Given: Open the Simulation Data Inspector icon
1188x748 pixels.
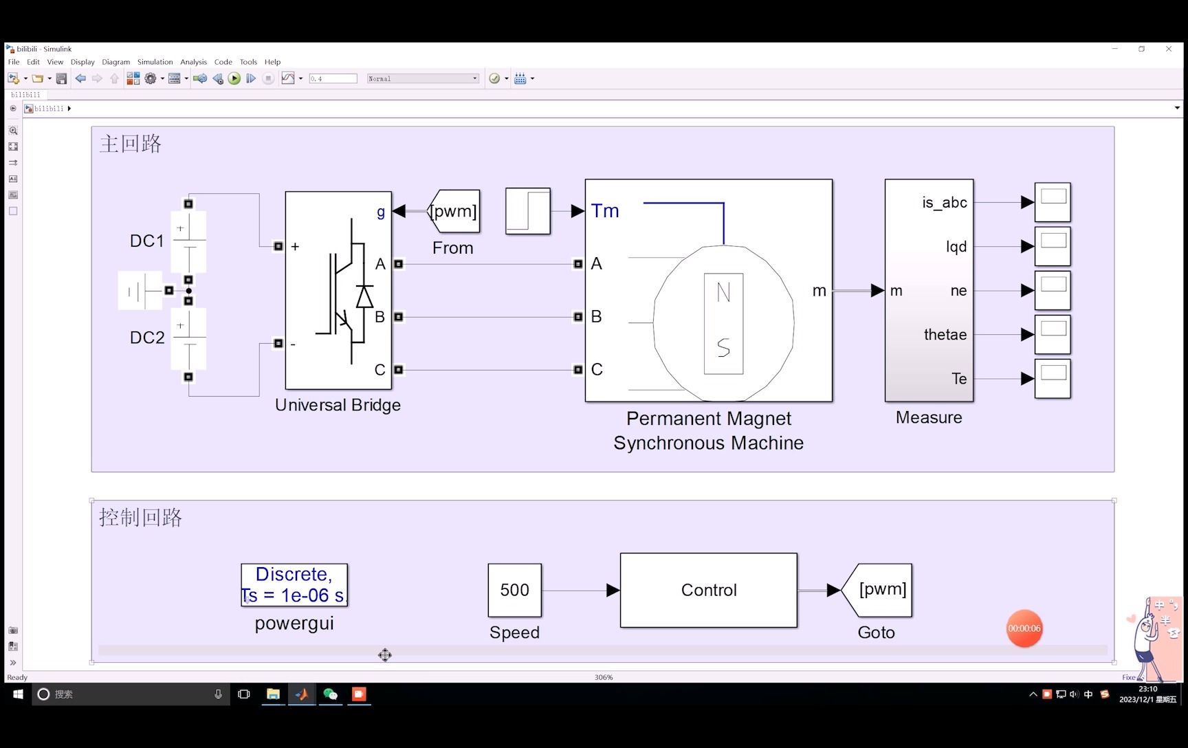Looking at the screenshot, I should [288, 78].
